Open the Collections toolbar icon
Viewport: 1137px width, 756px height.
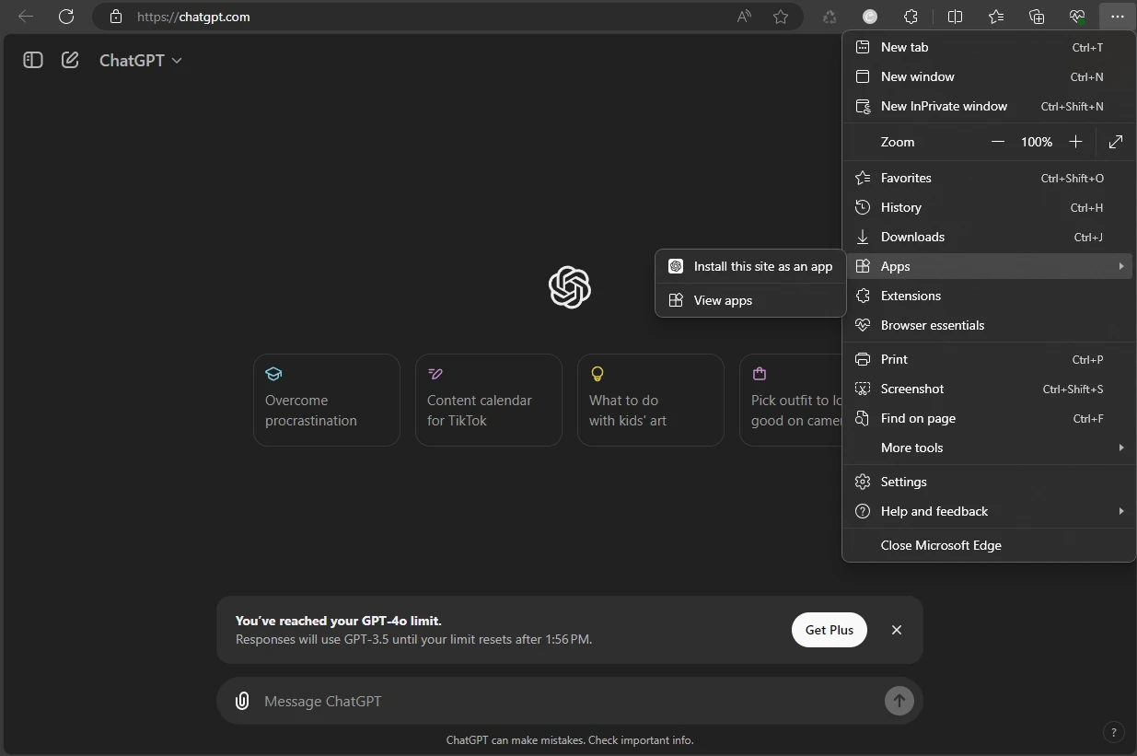point(1037,17)
